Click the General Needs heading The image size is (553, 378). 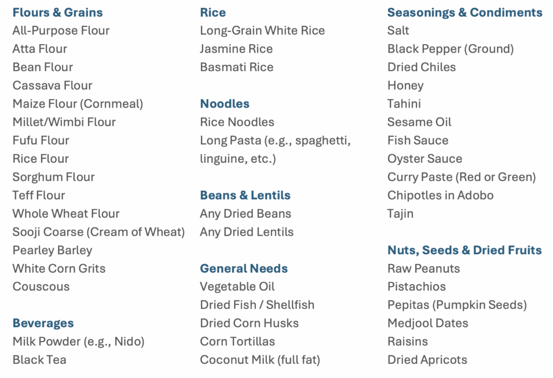[x=244, y=269]
